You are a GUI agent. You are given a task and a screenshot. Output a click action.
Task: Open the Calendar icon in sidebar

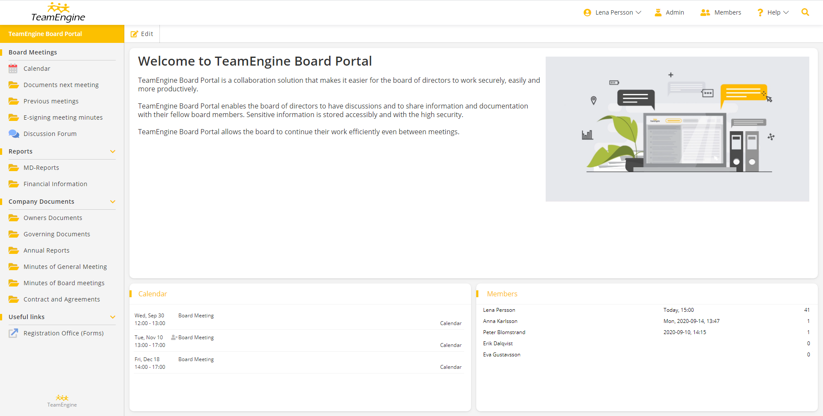coord(13,69)
